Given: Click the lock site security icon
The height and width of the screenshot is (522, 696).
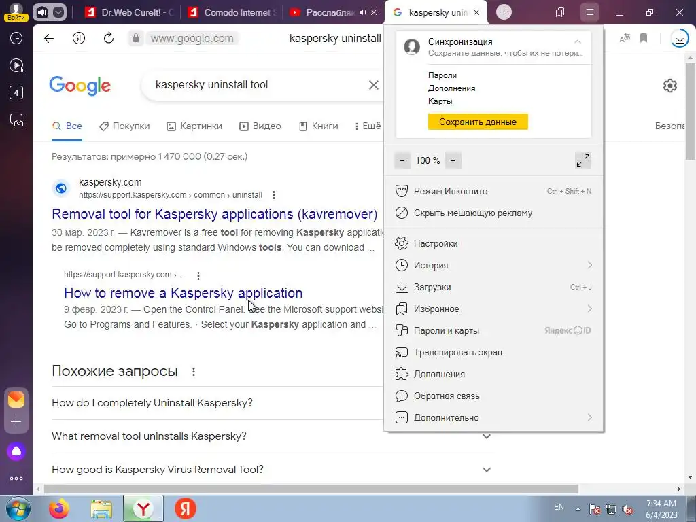Looking at the screenshot, I should 136,38.
